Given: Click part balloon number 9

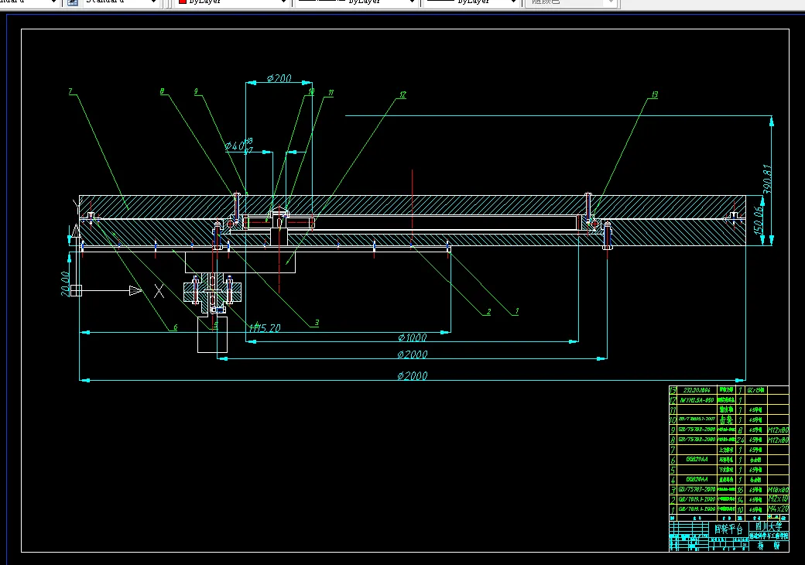Looking at the screenshot, I should point(196,91).
